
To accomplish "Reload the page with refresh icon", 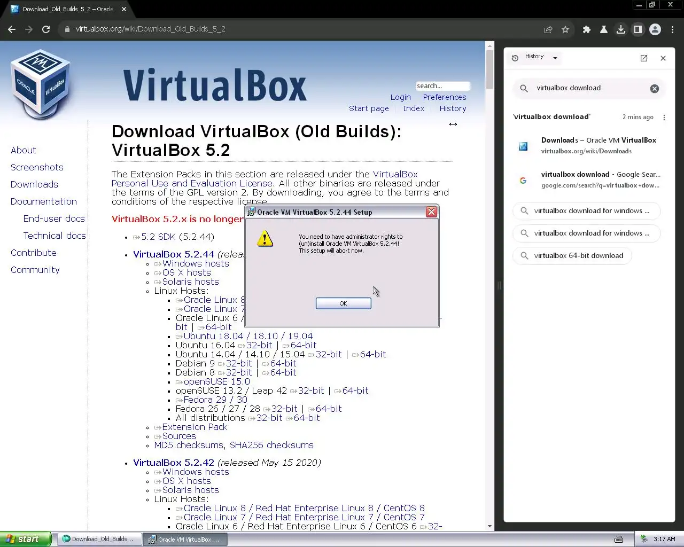I will [46, 29].
